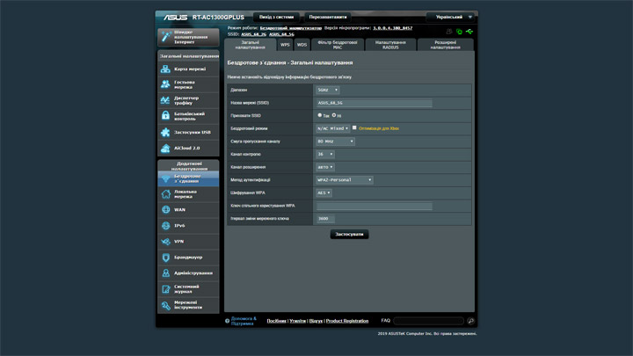633x356 pixels.
Task: Open Parental Control (Батьківський контроль) lock icon
Action: (165, 116)
